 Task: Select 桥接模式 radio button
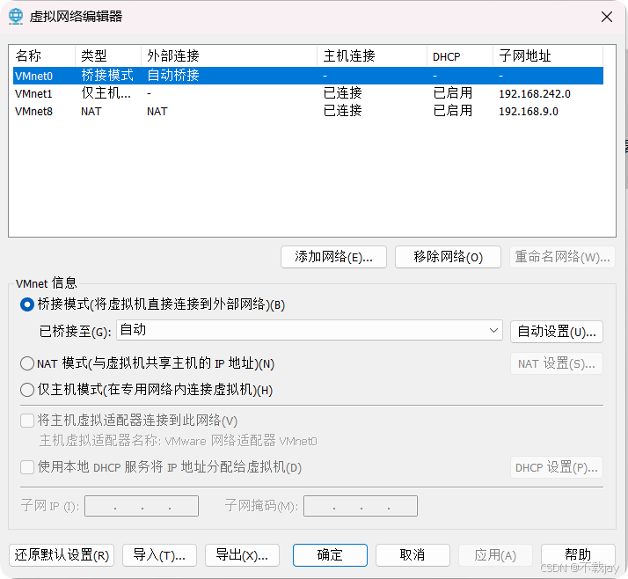pos(27,305)
